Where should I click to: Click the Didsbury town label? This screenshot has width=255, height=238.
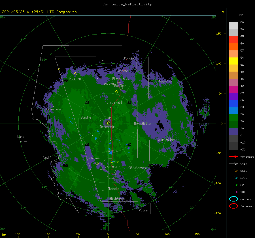click(107, 127)
